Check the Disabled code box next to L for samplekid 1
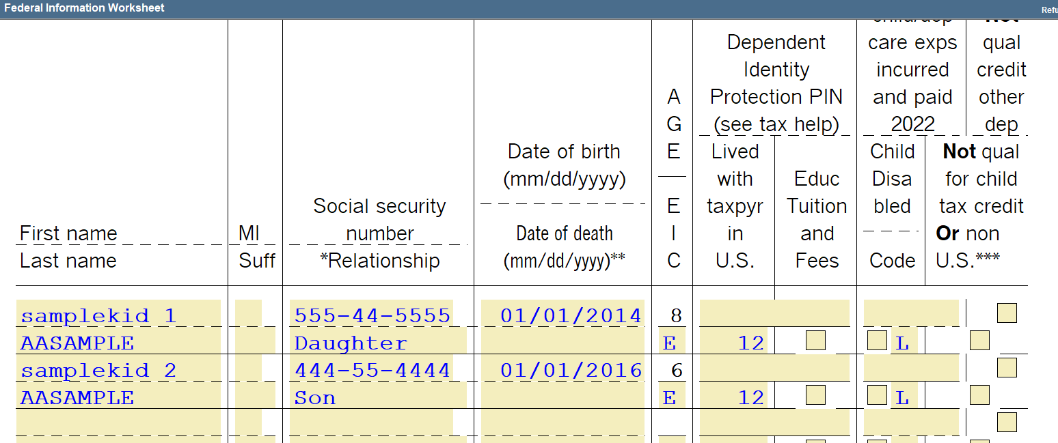Image resolution: width=1058 pixels, height=443 pixels. coord(877,339)
